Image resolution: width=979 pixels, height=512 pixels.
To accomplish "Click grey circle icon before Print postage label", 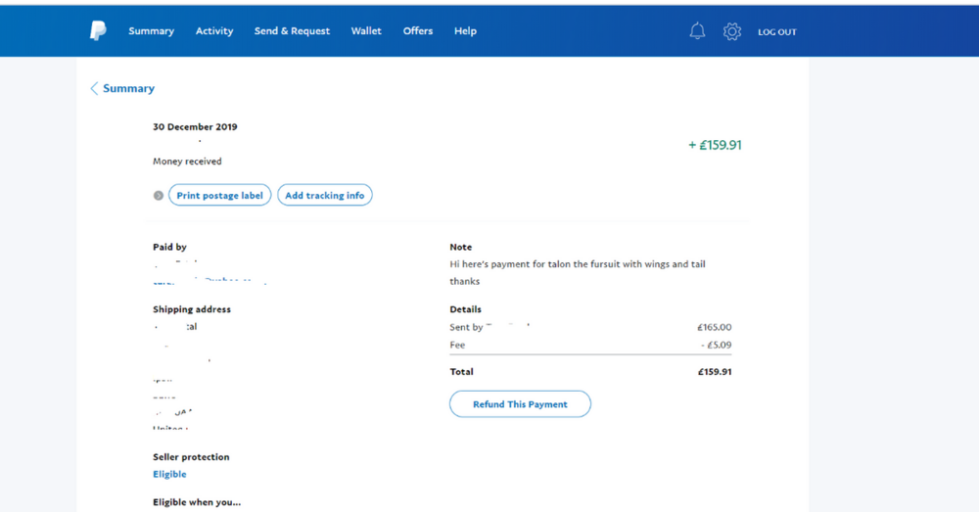I will coord(159,196).
